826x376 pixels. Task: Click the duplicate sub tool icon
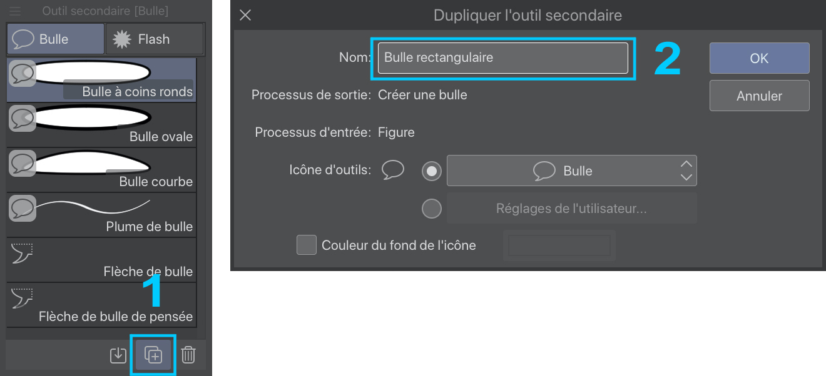[153, 355]
